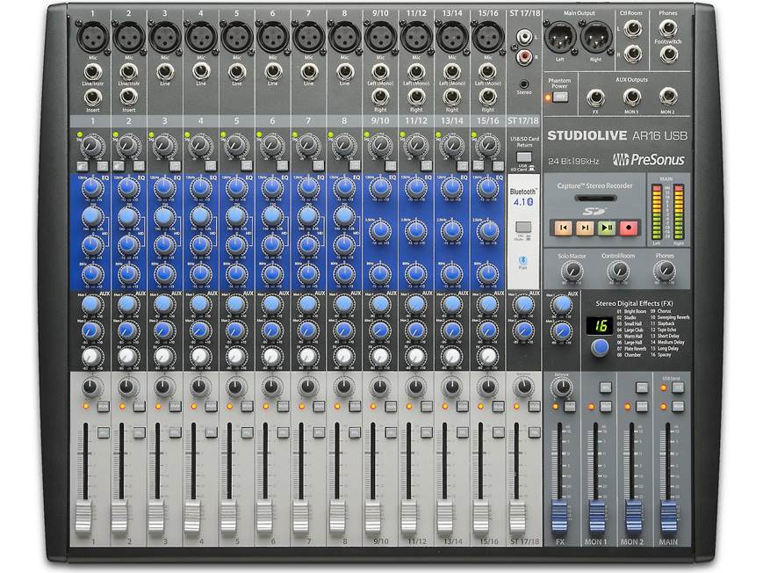The width and height of the screenshot is (763, 573).
Task: Select the AUX Outputs MON 2 jack
Action: [x=668, y=97]
